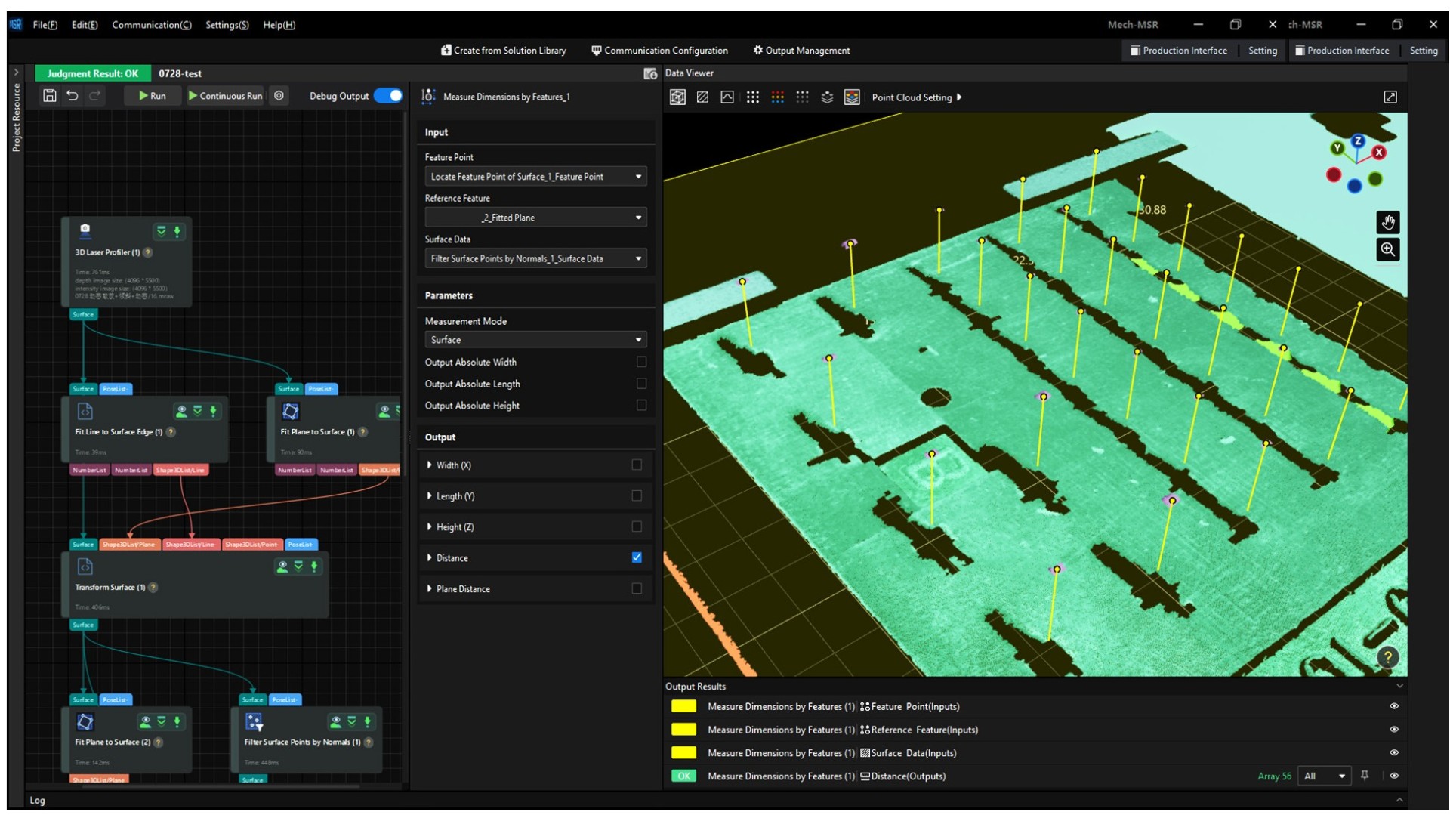Click the Run button
Screen dimensions: 1450x815
(x=151, y=96)
